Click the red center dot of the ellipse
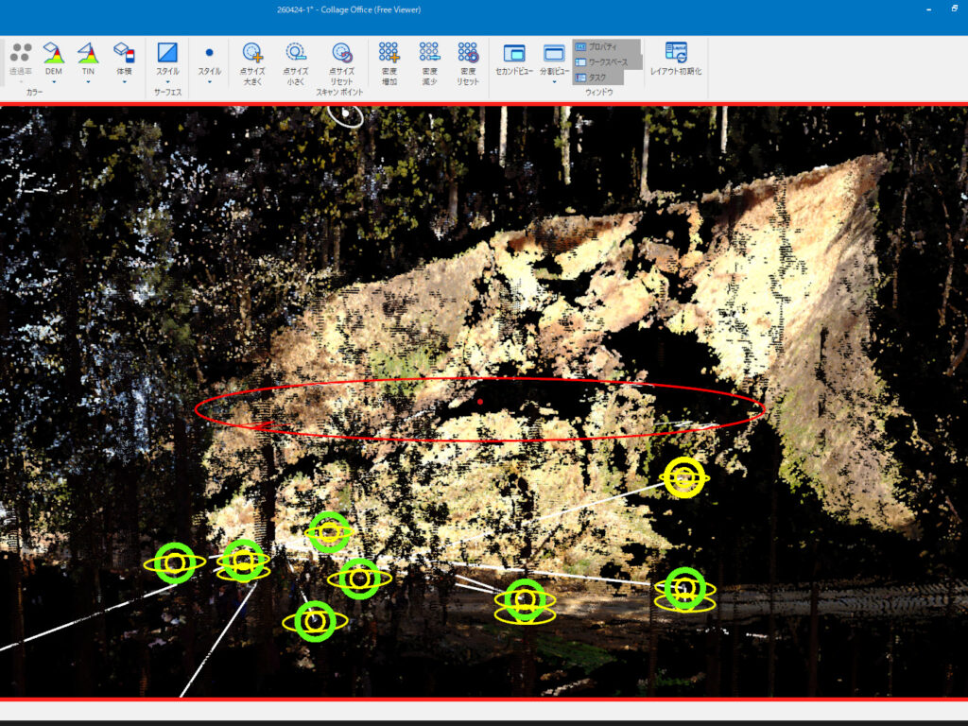 [x=480, y=402]
